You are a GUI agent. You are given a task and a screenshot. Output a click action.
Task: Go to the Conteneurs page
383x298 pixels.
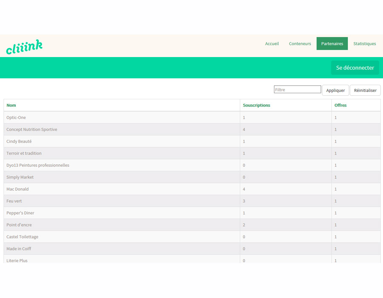[300, 44]
